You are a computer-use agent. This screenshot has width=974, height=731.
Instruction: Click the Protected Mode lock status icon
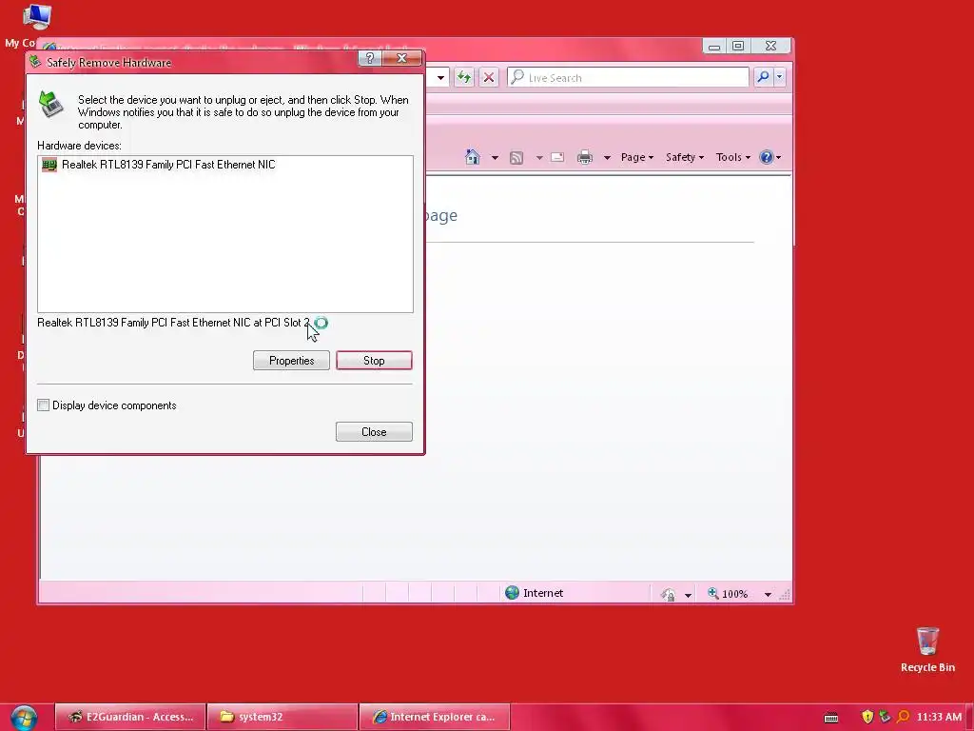coord(669,595)
